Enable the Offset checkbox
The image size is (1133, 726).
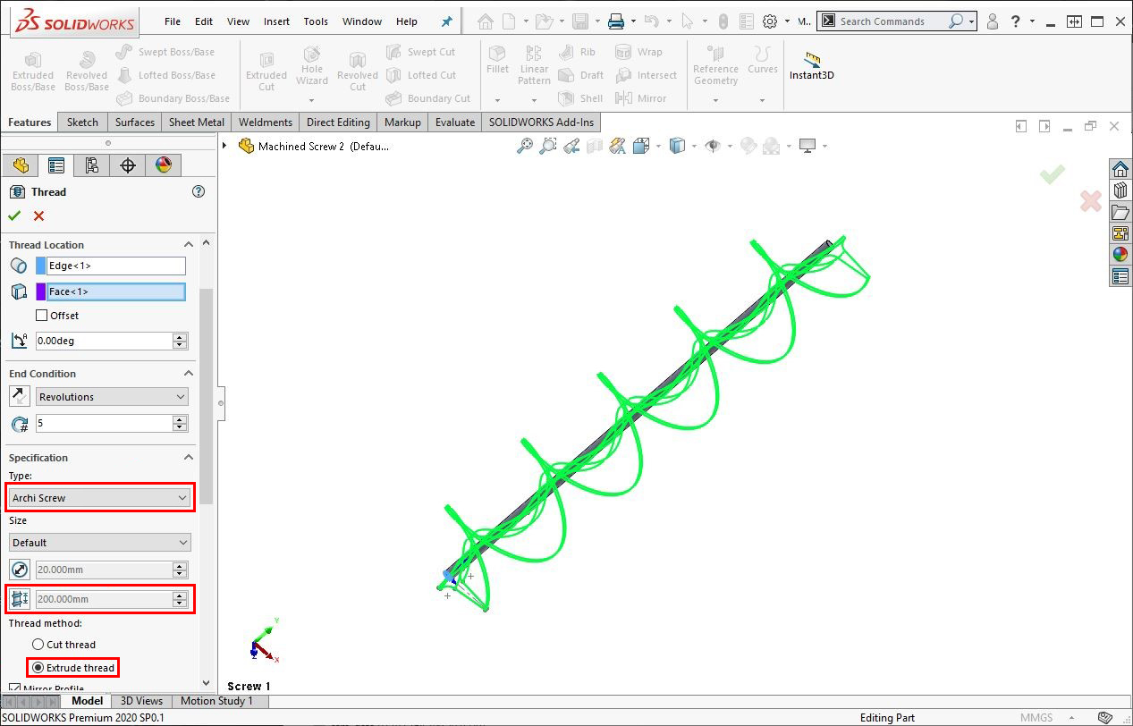click(42, 316)
